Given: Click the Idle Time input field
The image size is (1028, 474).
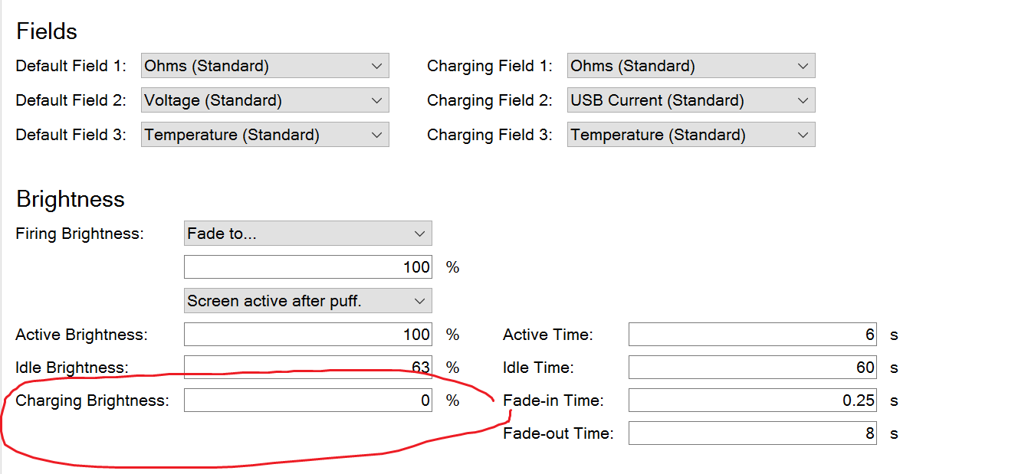Looking at the screenshot, I should pos(752,368).
